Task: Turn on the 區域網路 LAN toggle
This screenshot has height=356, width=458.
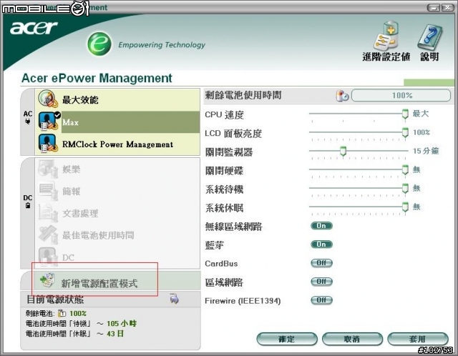Action: pos(321,282)
